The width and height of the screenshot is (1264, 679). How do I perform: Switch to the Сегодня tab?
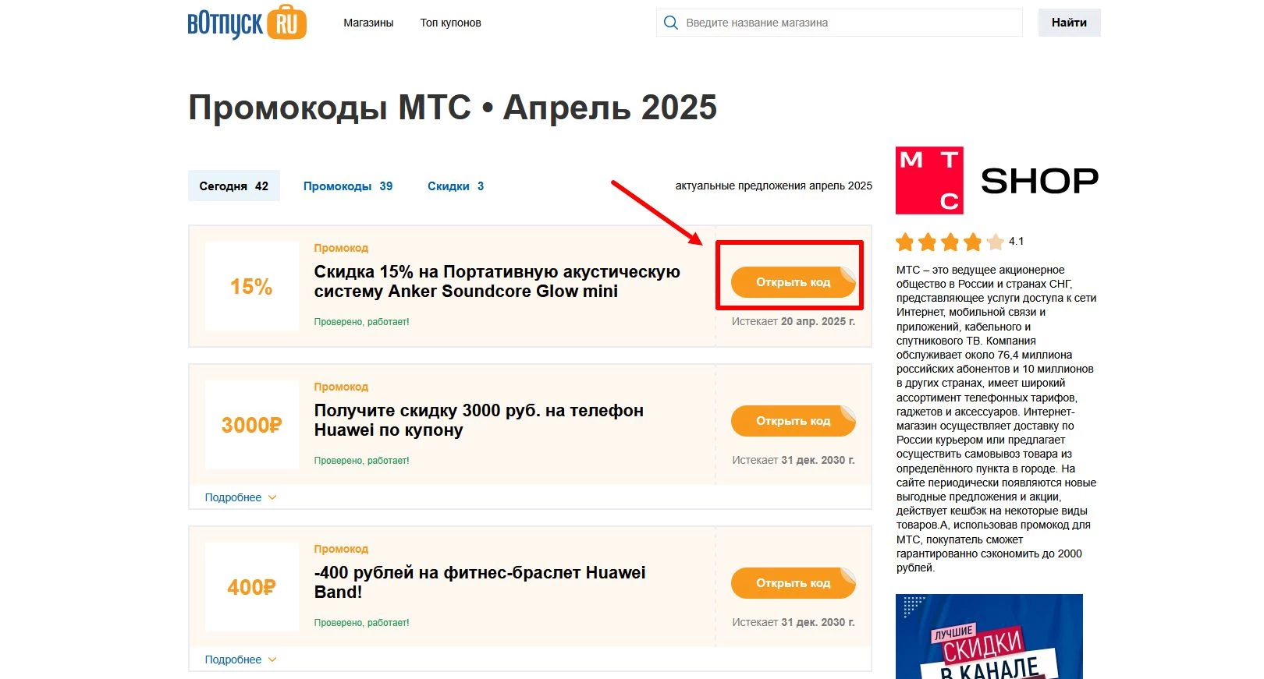pos(233,186)
